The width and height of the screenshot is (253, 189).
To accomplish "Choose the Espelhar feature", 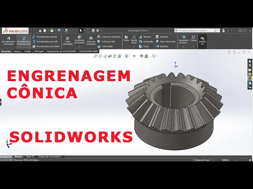I will [162, 46].
